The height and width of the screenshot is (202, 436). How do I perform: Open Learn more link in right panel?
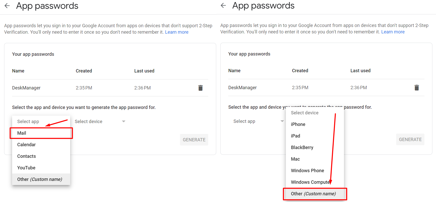[x=393, y=32]
